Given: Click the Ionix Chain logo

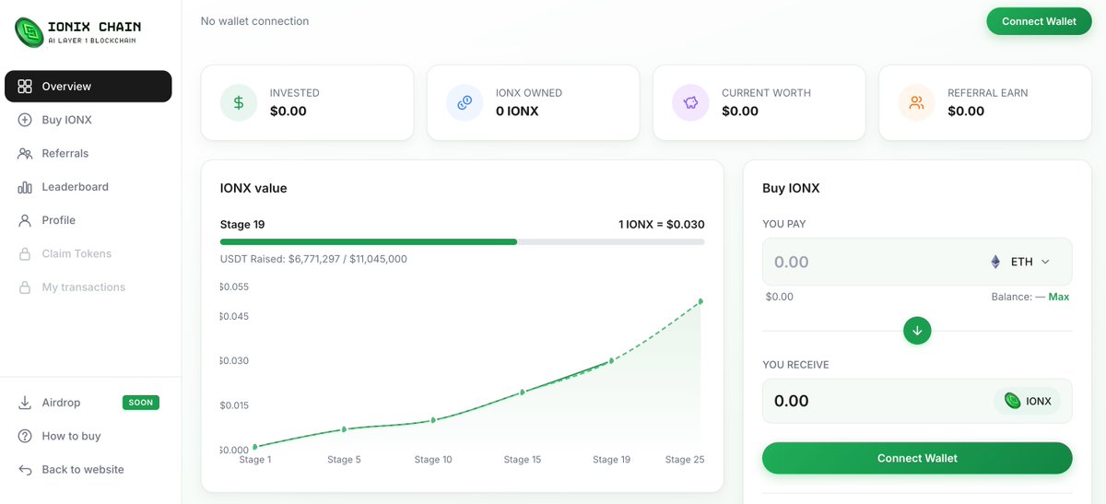Looking at the screenshot, I should point(78,32).
